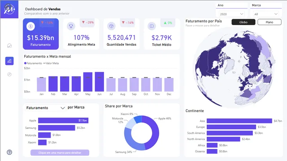287x161 pixels.
Task: Select the Motorola bar in brand chart
Action: [44, 135]
